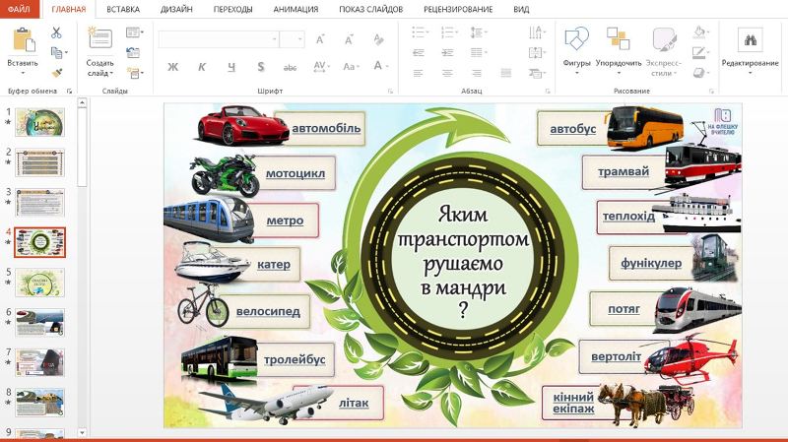The width and height of the screenshot is (788, 442).
Task: Click the Cut scissors icon
Action: coord(56,32)
